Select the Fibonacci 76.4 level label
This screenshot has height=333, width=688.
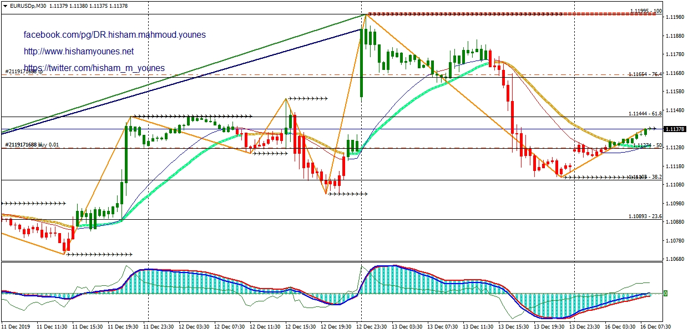(x=645, y=74)
